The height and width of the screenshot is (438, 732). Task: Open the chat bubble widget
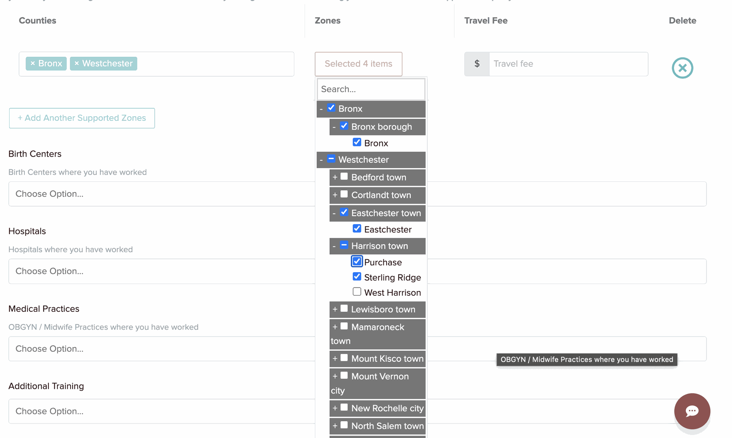pyautogui.click(x=692, y=411)
